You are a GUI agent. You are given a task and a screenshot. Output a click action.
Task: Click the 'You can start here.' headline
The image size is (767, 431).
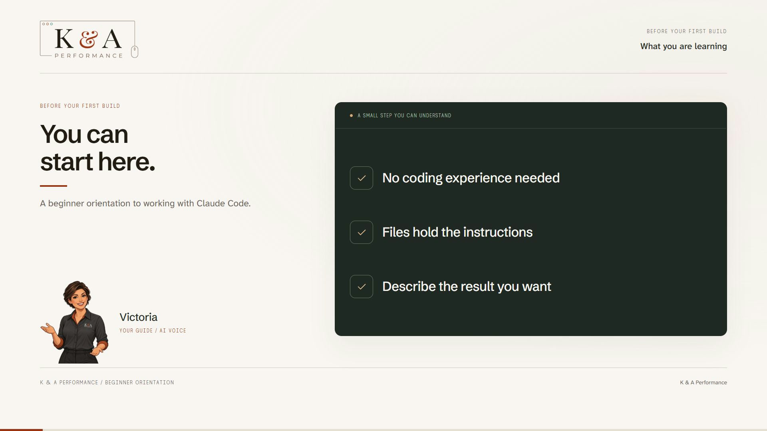(97, 148)
